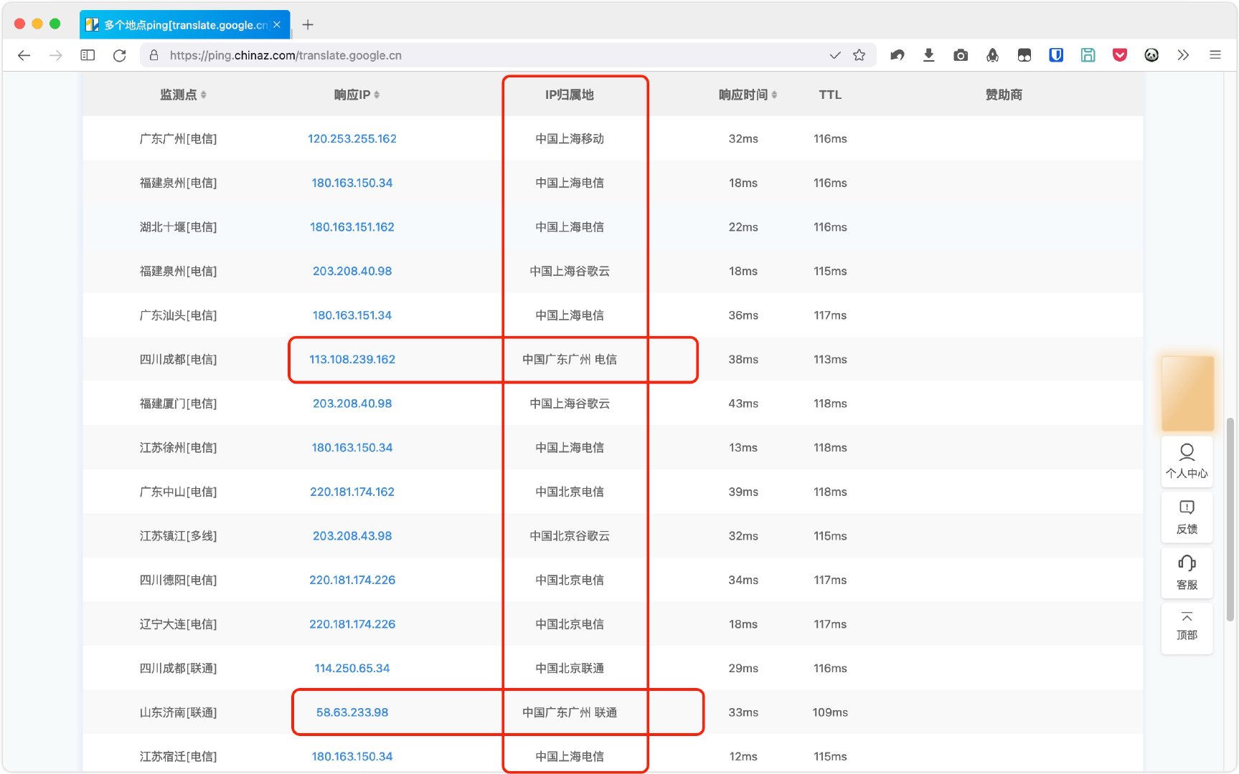Contact 客服 via the headset sidebar icon

pos(1187,573)
